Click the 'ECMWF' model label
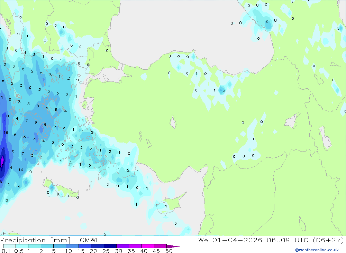346x253 pixels. [x=88, y=240]
